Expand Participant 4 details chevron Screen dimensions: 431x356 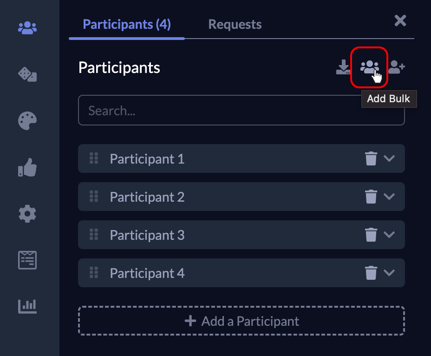coord(389,273)
